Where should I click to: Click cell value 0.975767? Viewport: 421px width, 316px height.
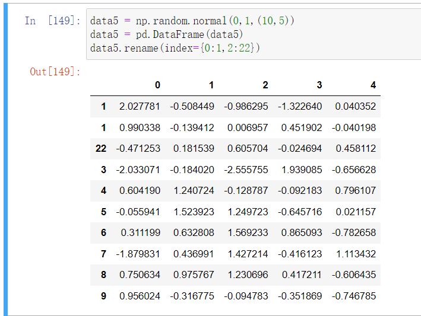pyautogui.click(x=194, y=274)
